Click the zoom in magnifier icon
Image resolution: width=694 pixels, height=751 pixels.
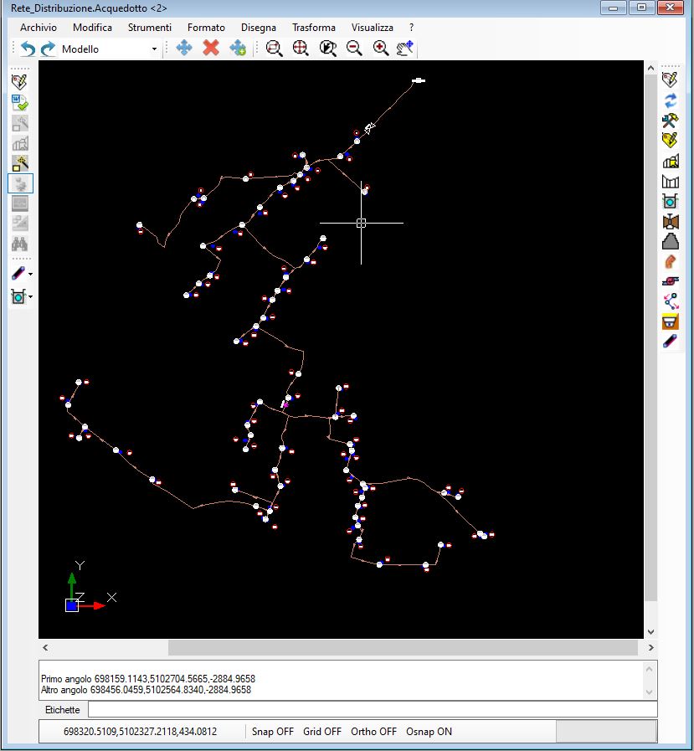[x=381, y=48]
